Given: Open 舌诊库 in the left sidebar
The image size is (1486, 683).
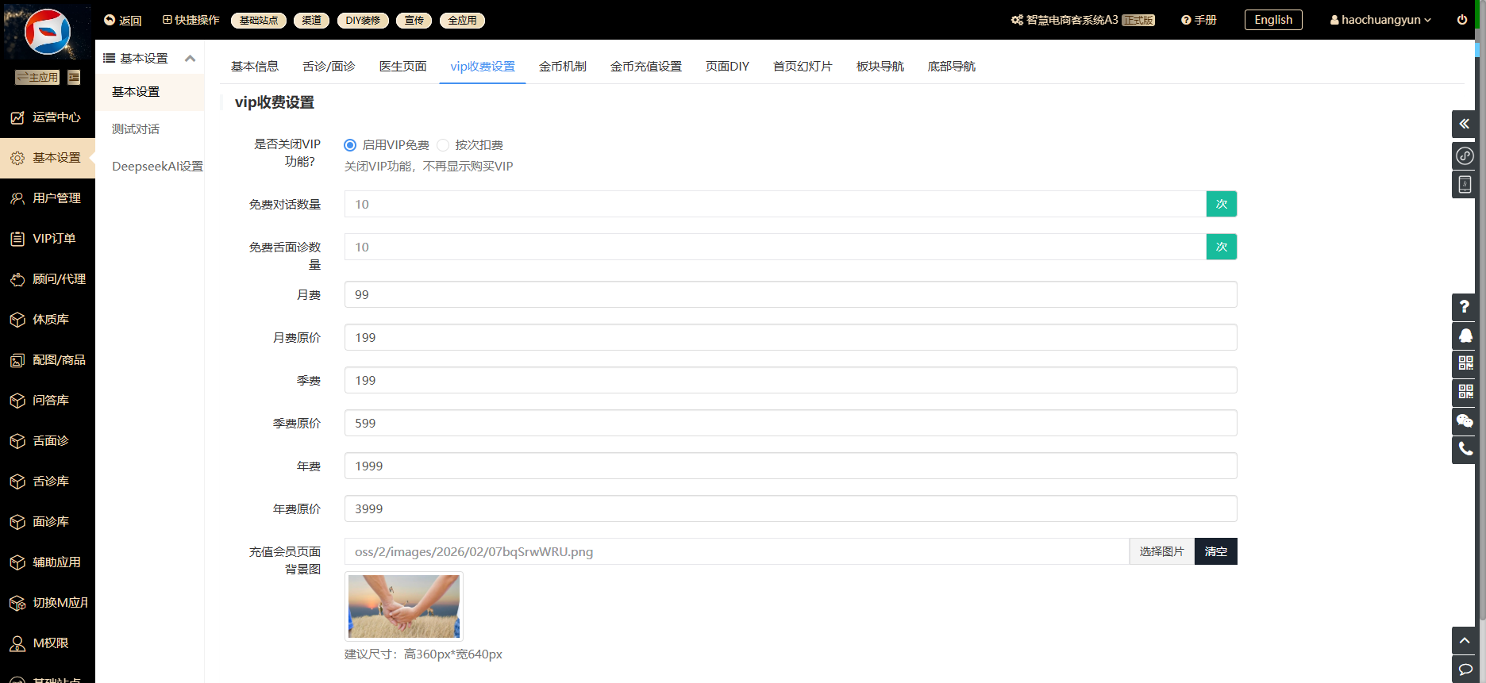Looking at the screenshot, I should tap(48, 482).
